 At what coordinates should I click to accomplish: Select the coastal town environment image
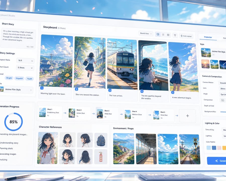pos(124,149)
